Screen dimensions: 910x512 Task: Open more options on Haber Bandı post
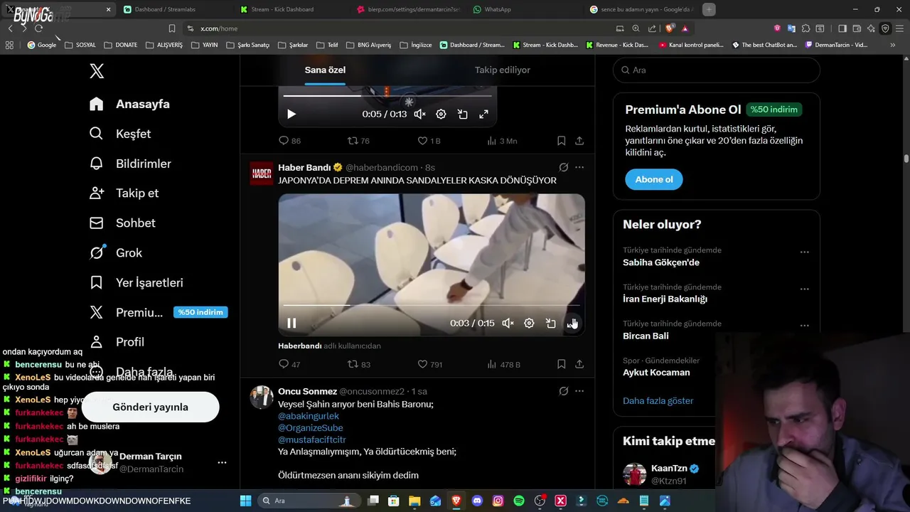point(579,168)
